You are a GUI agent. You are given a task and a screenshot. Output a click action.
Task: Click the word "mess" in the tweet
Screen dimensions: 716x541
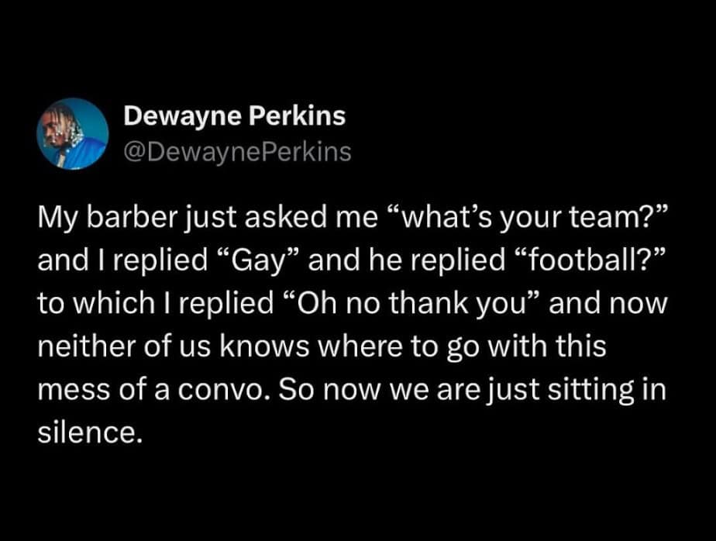point(74,390)
